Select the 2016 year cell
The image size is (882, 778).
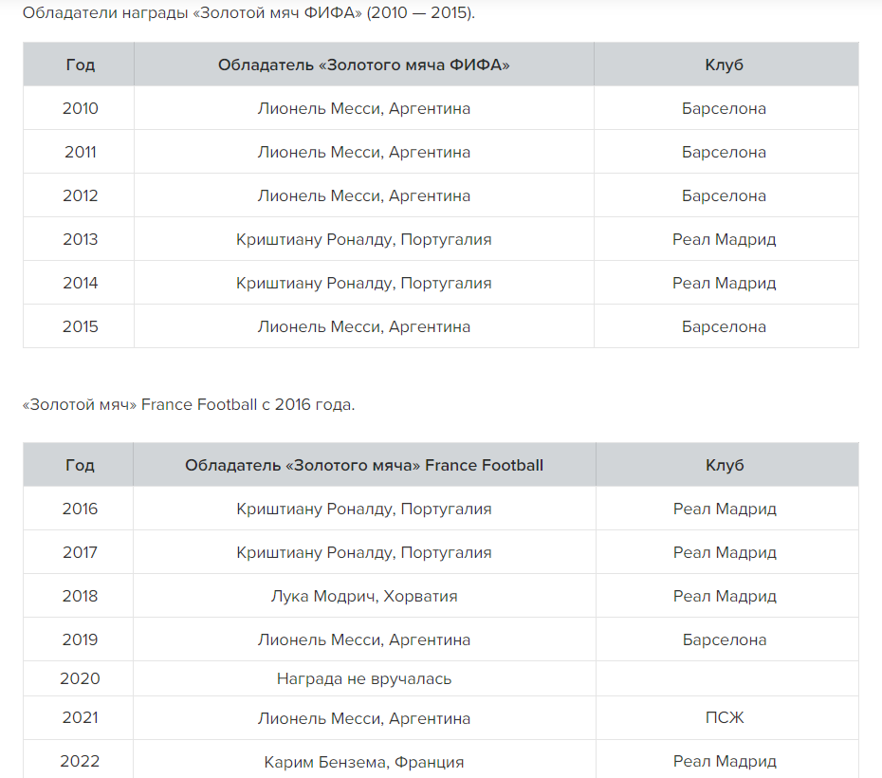pyautogui.click(x=80, y=509)
